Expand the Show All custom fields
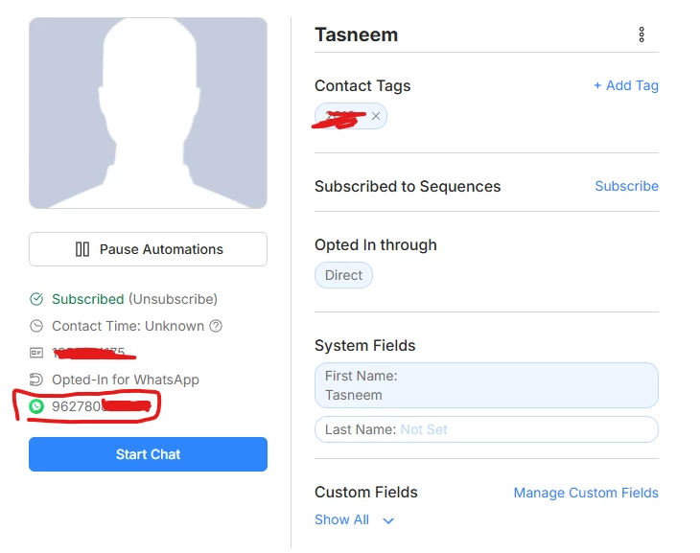This screenshot has width=700, height=553. [x=342, y=519]
